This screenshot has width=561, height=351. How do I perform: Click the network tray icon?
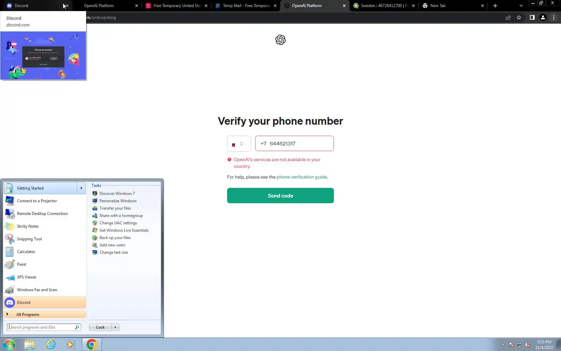tap(519, 345)
